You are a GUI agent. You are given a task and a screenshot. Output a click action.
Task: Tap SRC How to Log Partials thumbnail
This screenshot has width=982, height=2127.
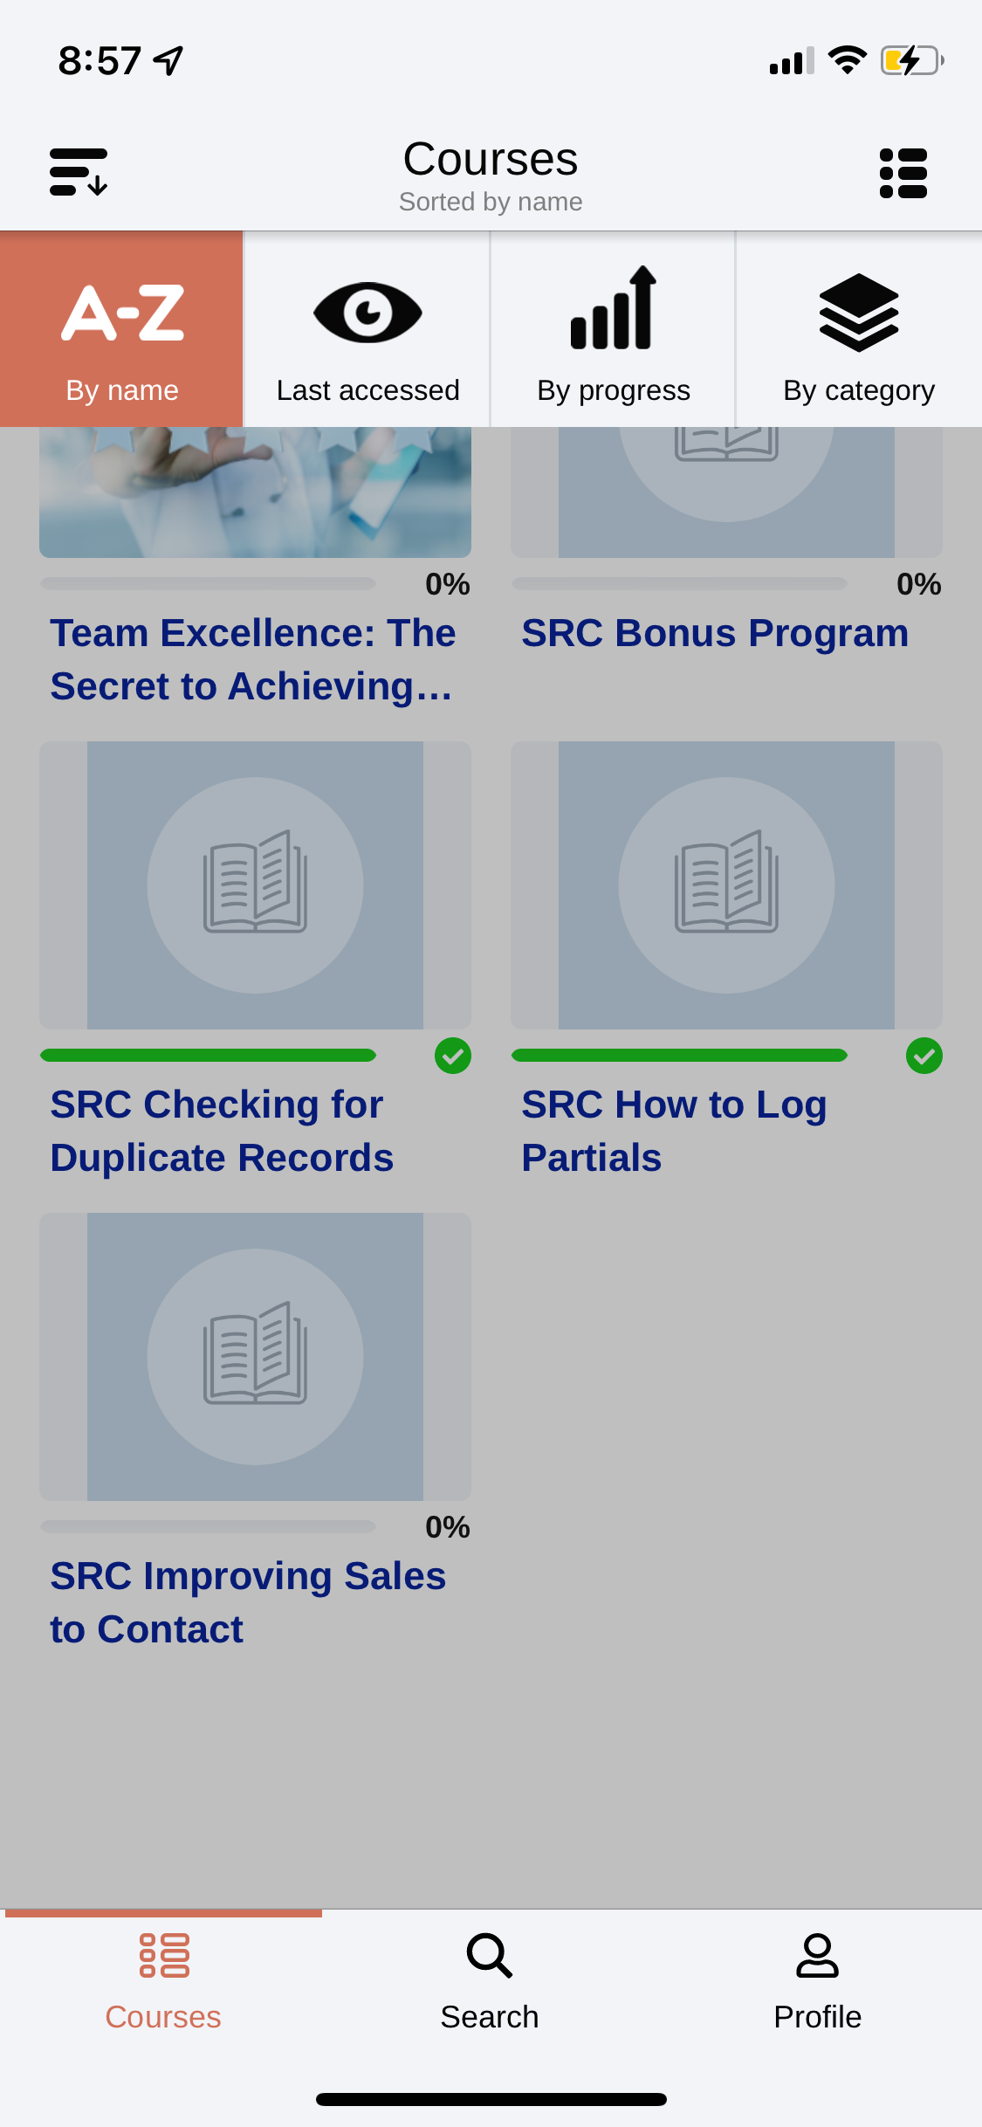point(726,885)
